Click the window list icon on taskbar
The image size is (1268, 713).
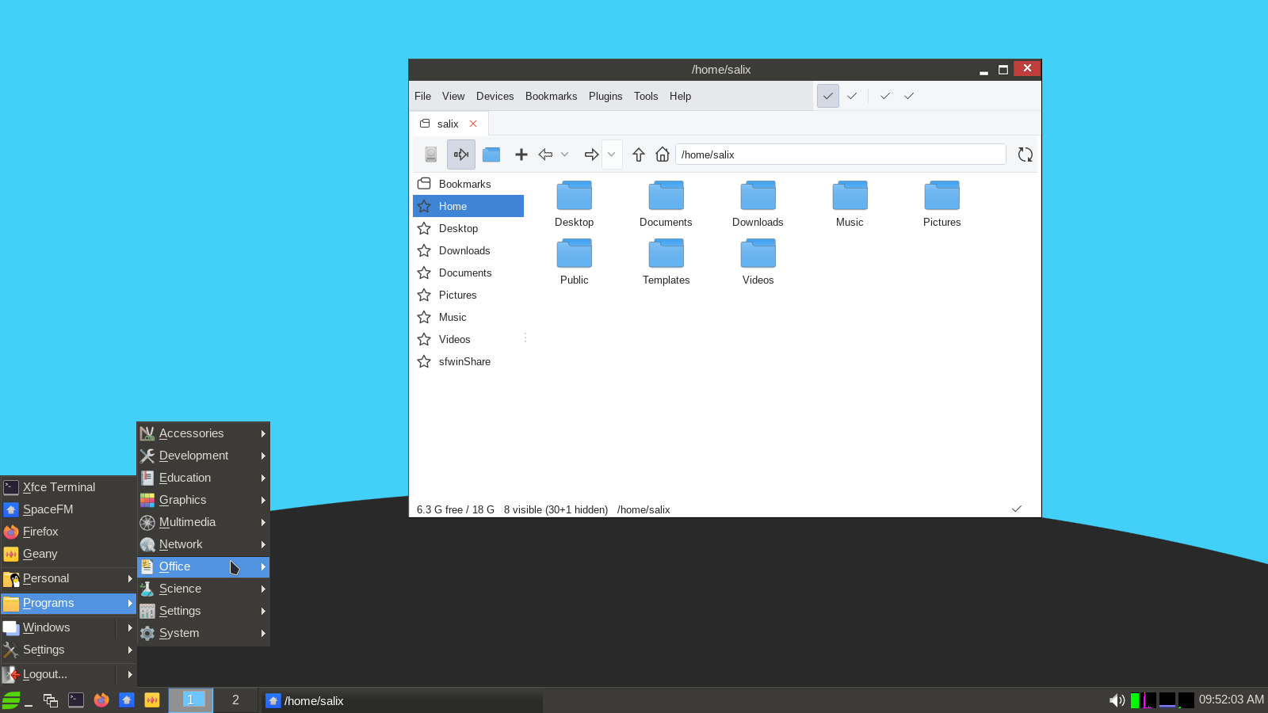(51, 700)
